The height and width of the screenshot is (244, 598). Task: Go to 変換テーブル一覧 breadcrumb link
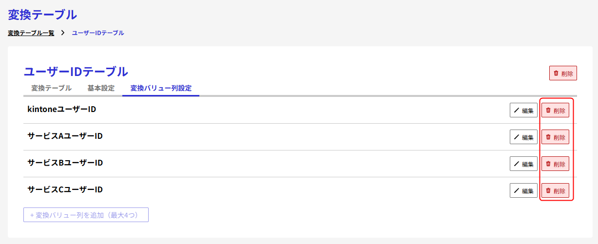(x=31, y=33)
